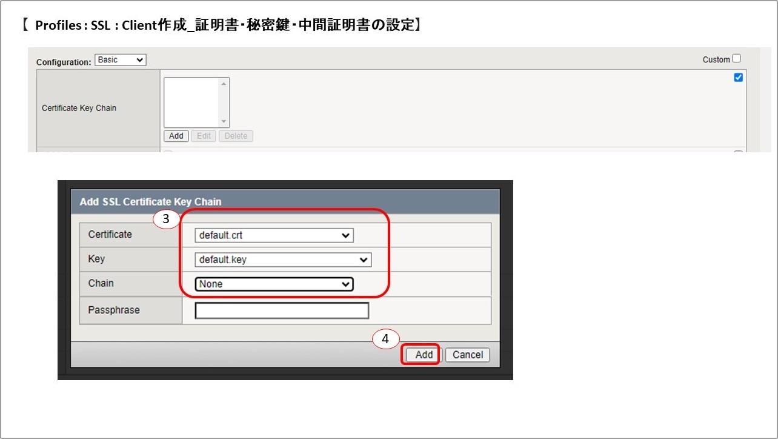The height and width of the screenshot is (439, 778).
Task: Click the list box scroll down arrow
Action: click(224, 121)
